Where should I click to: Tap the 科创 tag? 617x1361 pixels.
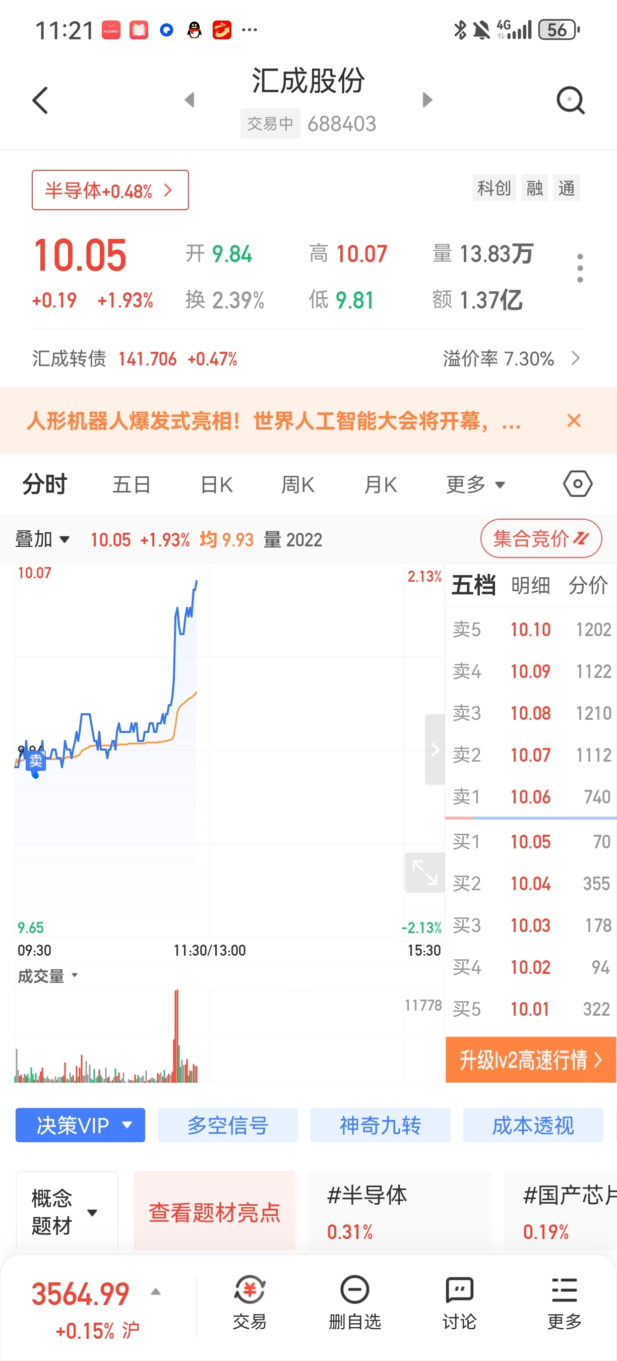point(494,188)
